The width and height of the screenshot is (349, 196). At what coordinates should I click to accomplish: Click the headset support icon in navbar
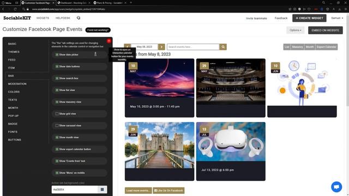pos(79,18)
